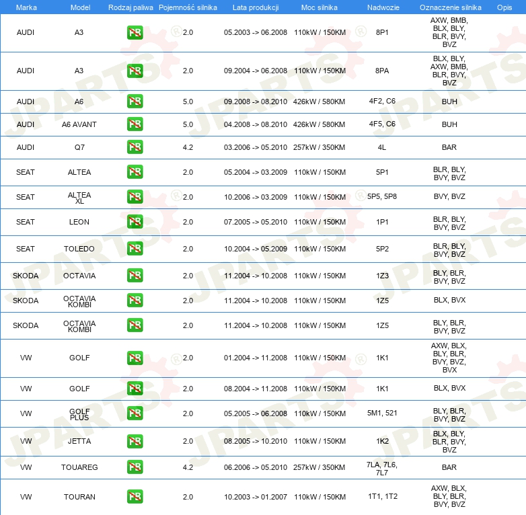The image size is (526, 515).
Task: Click the fuel icon in Audi A3 8PA row
Action: pyautogui.click(x=135, y=71)
